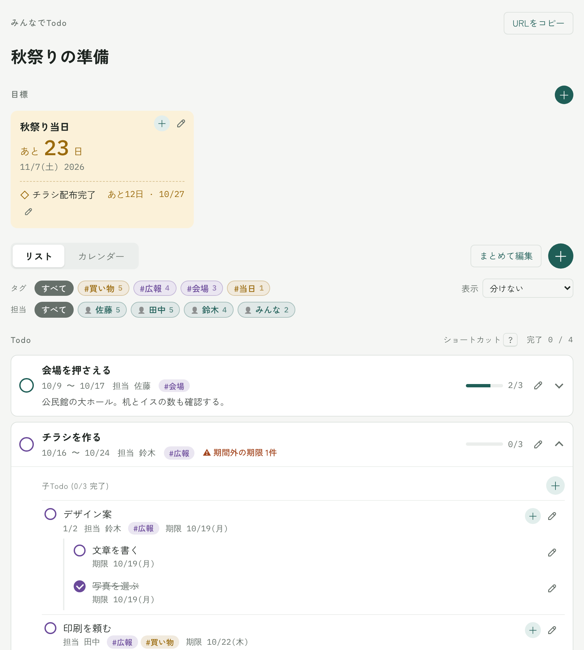Click the warning 期間外の期限 1件 alert

(x=240, y=453)
